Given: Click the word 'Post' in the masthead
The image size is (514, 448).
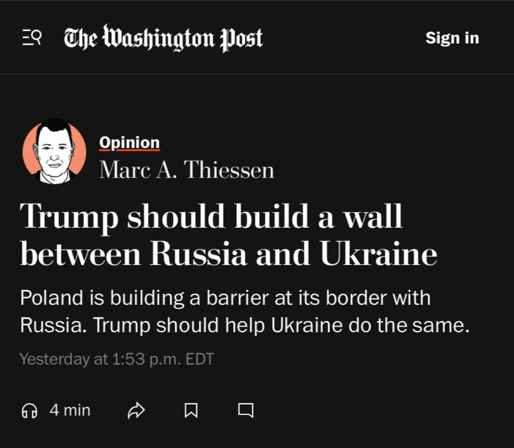Looking at the screenshot, I should pos(242,38).
